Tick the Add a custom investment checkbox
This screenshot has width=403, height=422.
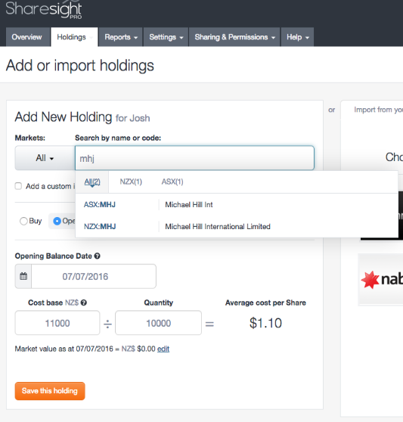click(x=18, y=186)
